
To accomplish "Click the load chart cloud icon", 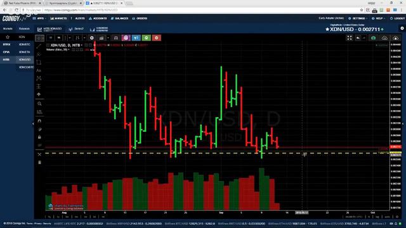I will pyautogui.click(x=385, y=38).
